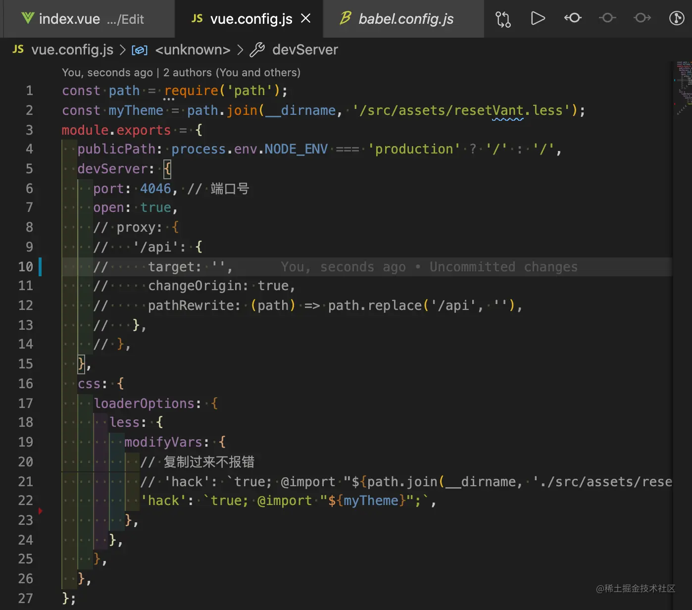Click the Babel icon on the babel.config.js tab
This screenshot has width=692, height=610.
point(346,18)
